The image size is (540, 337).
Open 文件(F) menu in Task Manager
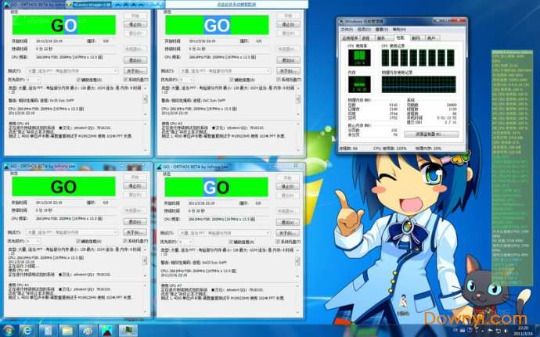coord(347,30)
